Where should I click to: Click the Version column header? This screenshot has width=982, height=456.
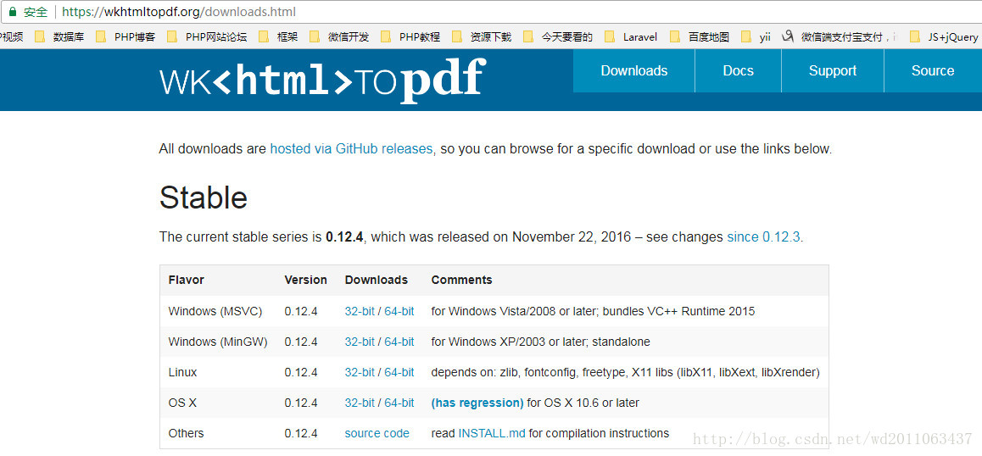pyautogui.click(x=305, y=280)
